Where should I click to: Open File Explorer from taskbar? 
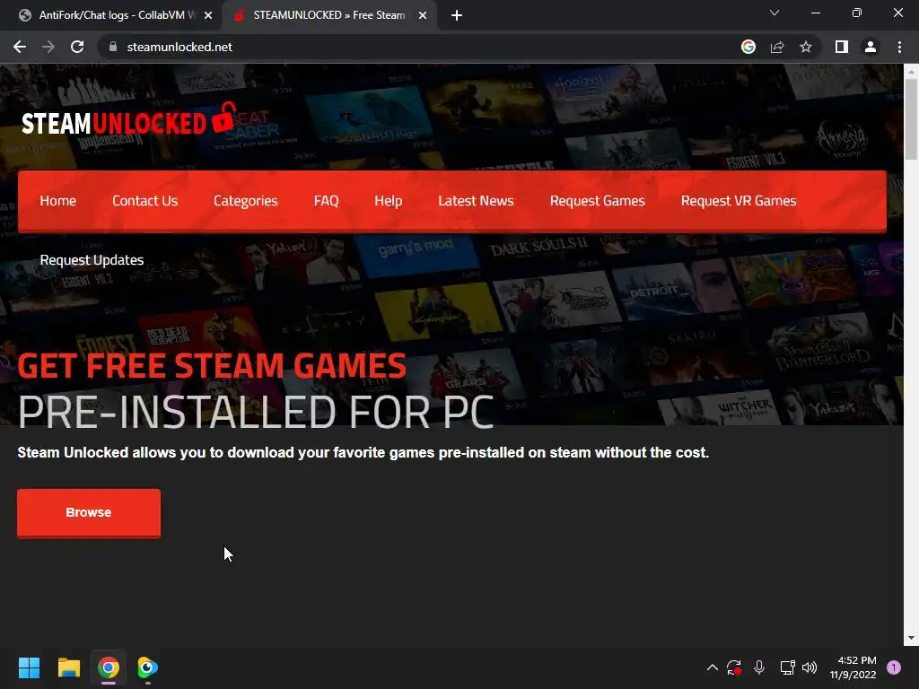[x=68, y=667]
